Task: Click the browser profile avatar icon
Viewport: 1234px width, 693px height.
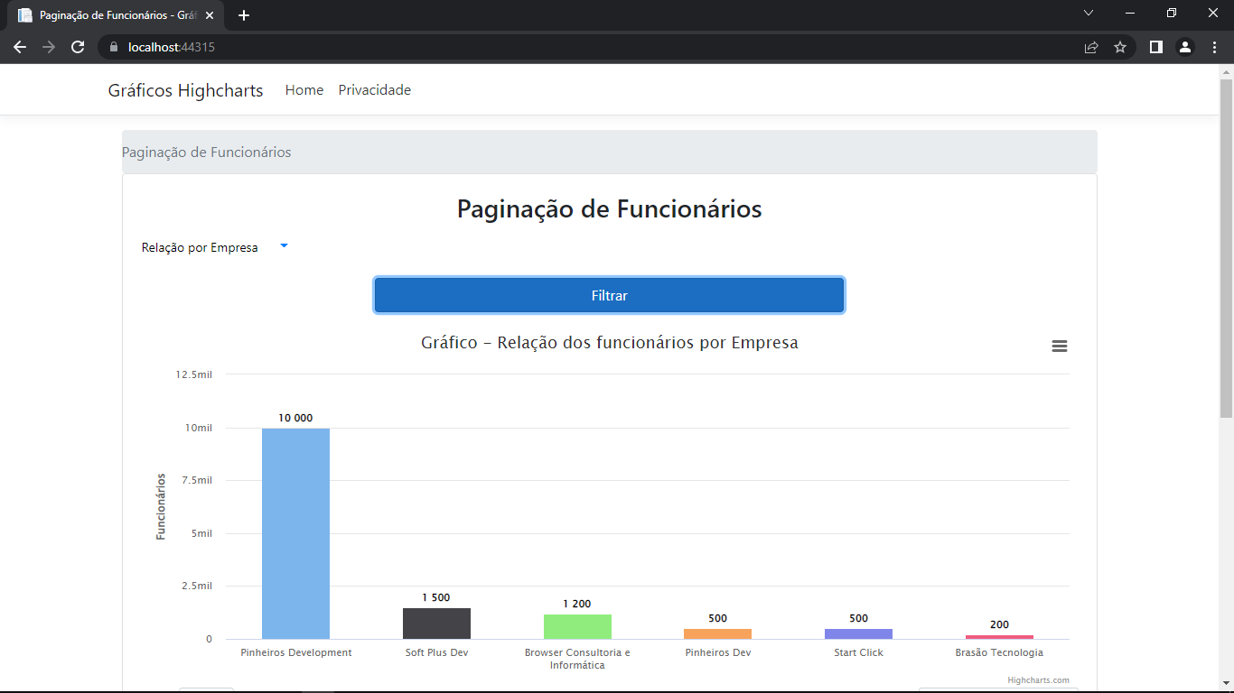Action: (x=1184, y=46)
